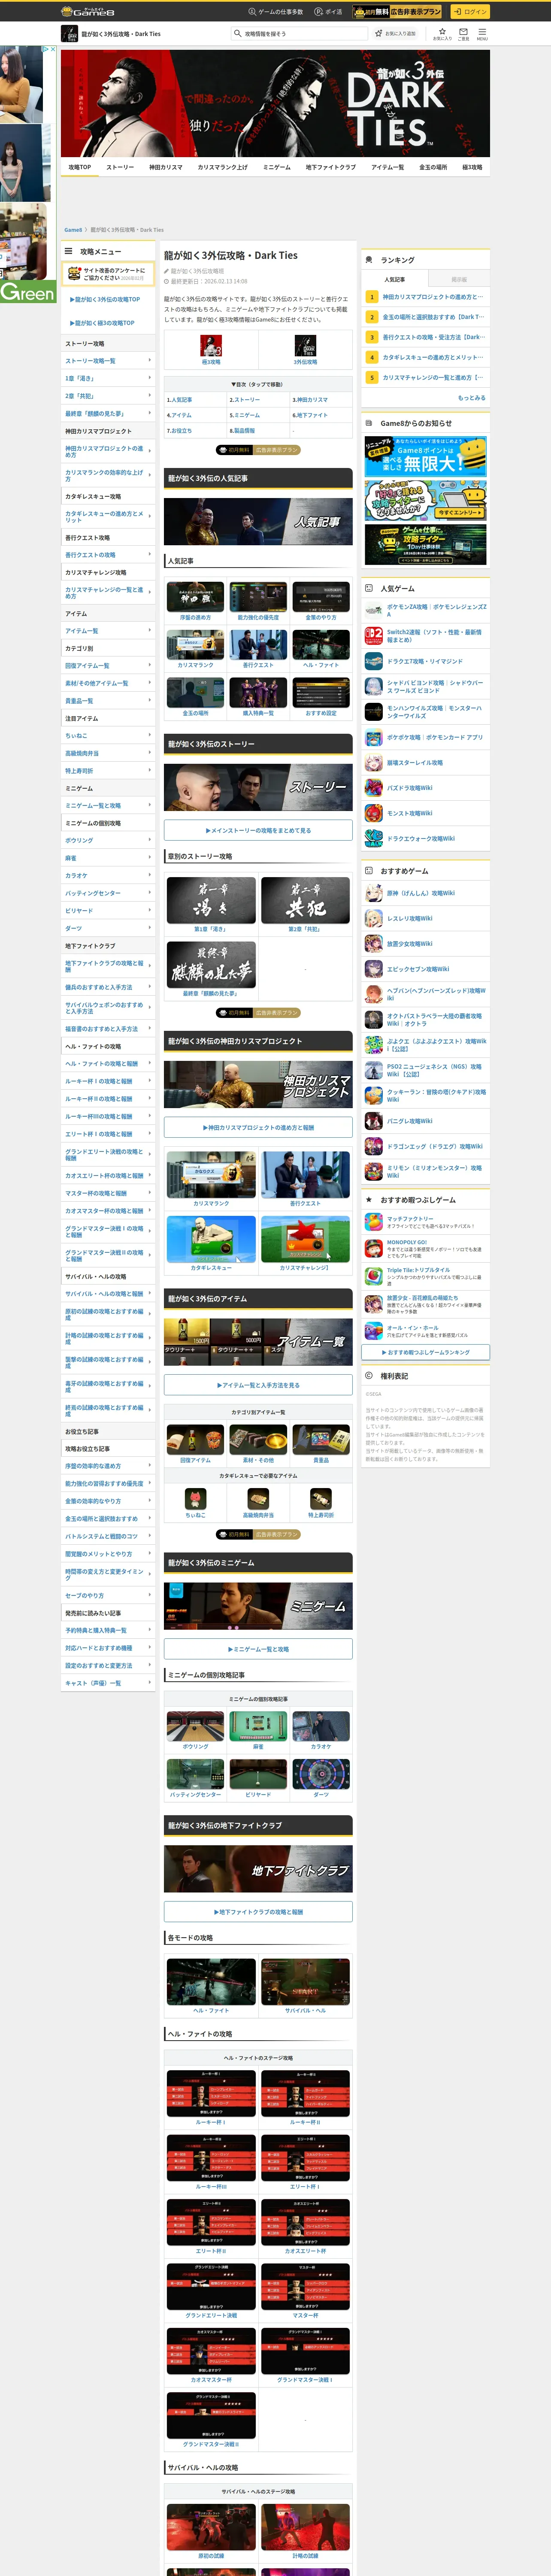Select 攻略TOP navigation tab
The width and height of the screenshot is (551, 2576).
pyautogui.click(x=80, y=167)
